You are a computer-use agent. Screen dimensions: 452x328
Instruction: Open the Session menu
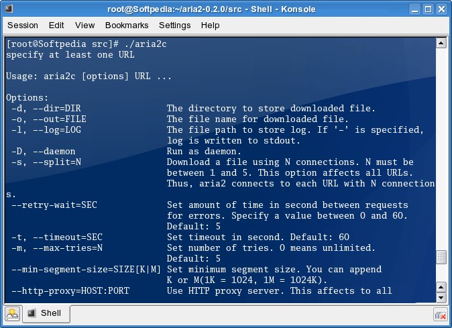[x=23, y=25]
